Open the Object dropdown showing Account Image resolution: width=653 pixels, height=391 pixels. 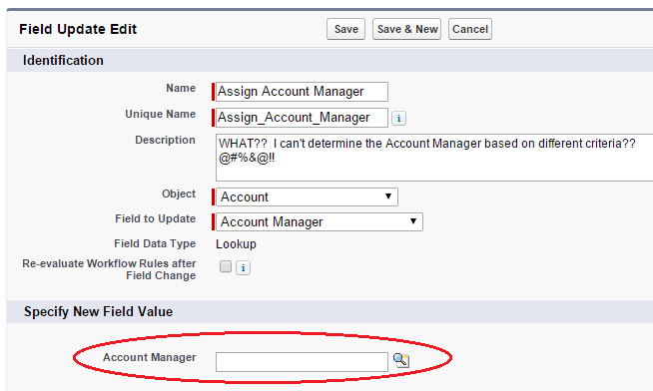(x=307, y=196)
